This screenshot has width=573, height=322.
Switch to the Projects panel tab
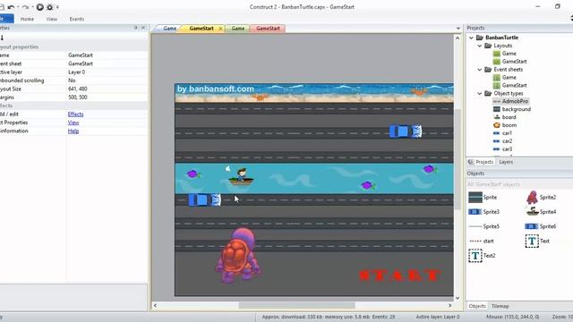(x=481, y=162)
